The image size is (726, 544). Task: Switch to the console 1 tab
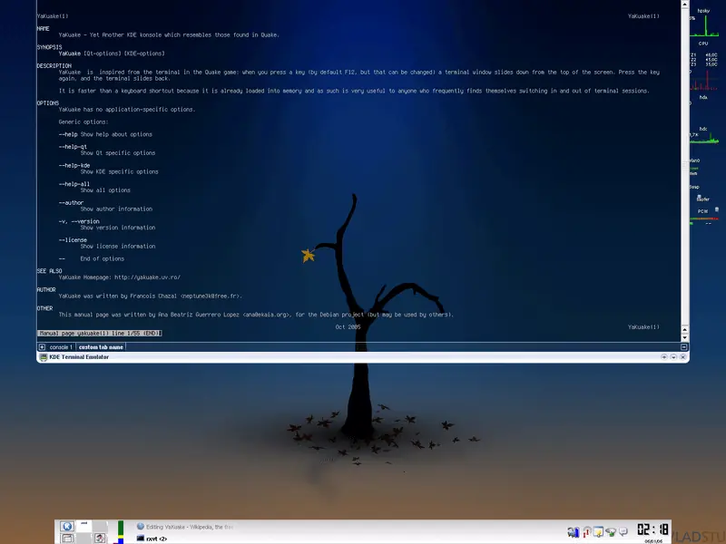[x=61, y=347]
